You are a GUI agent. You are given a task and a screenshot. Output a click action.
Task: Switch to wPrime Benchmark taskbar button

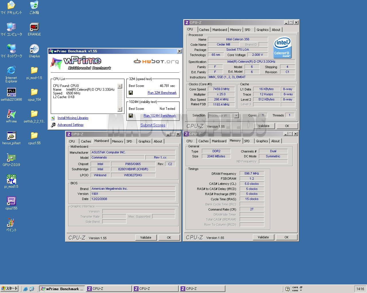click(x=62, y=289)
